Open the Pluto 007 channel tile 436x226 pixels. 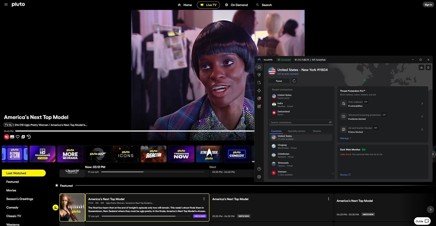pyautogui.click(x=98, y=154)
